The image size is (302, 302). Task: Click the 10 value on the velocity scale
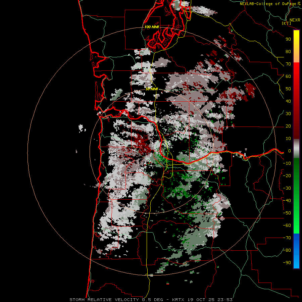tap(288, 139)
